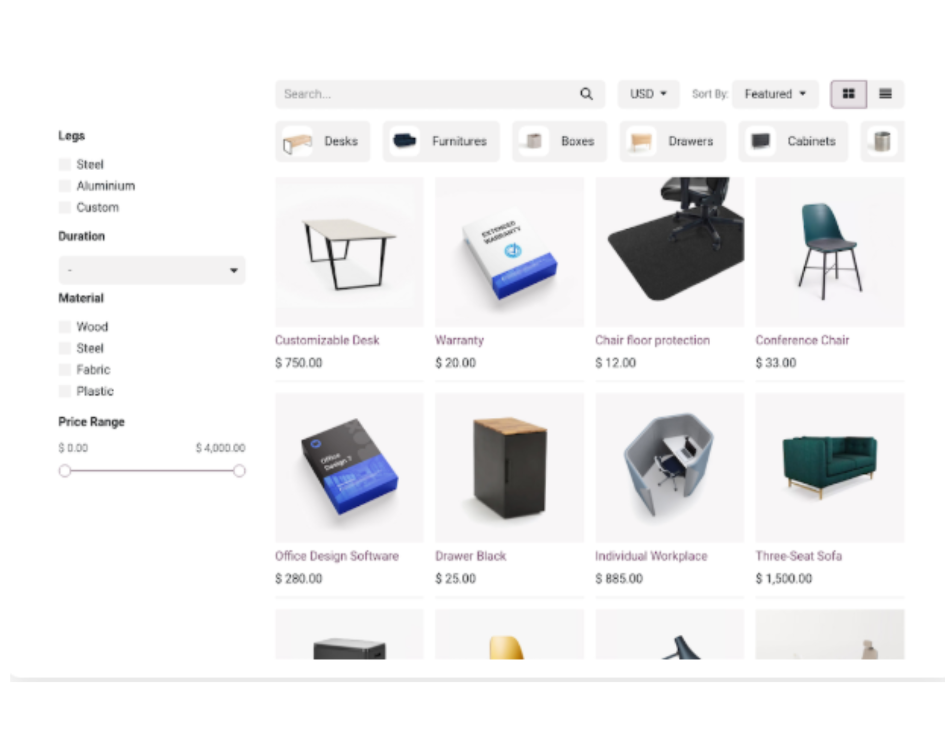The image size is (945, 738).
Task: Switch to list view layout
Action: point(885,94)
